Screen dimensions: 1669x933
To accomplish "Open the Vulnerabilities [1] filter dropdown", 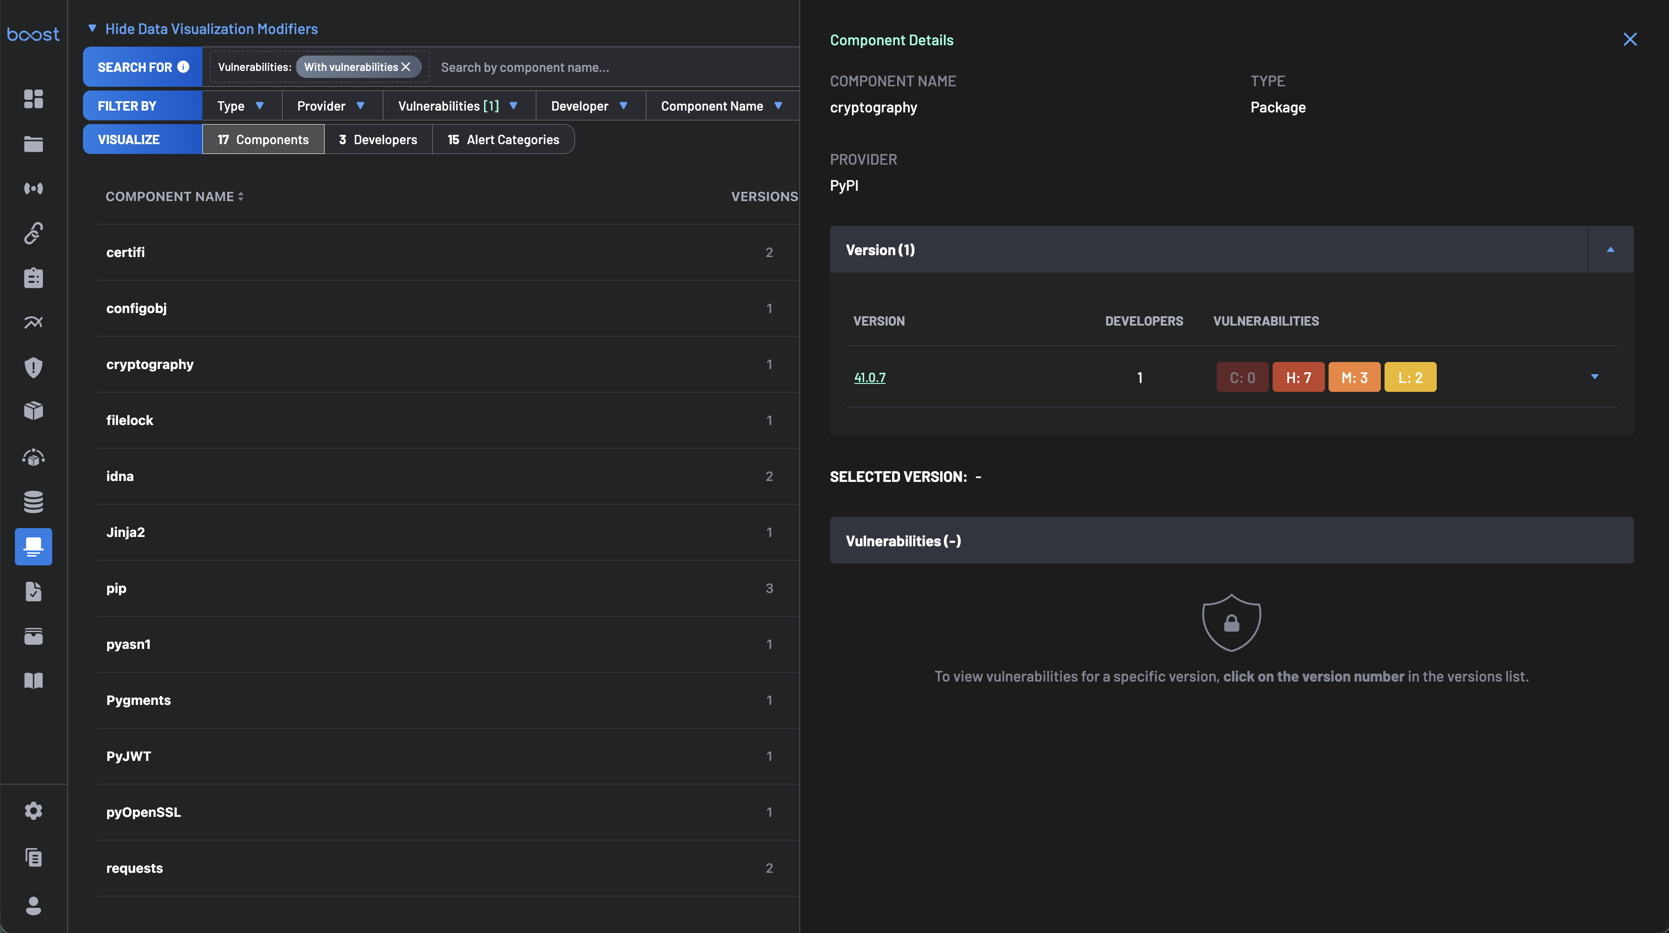I will tap(459, 105).
